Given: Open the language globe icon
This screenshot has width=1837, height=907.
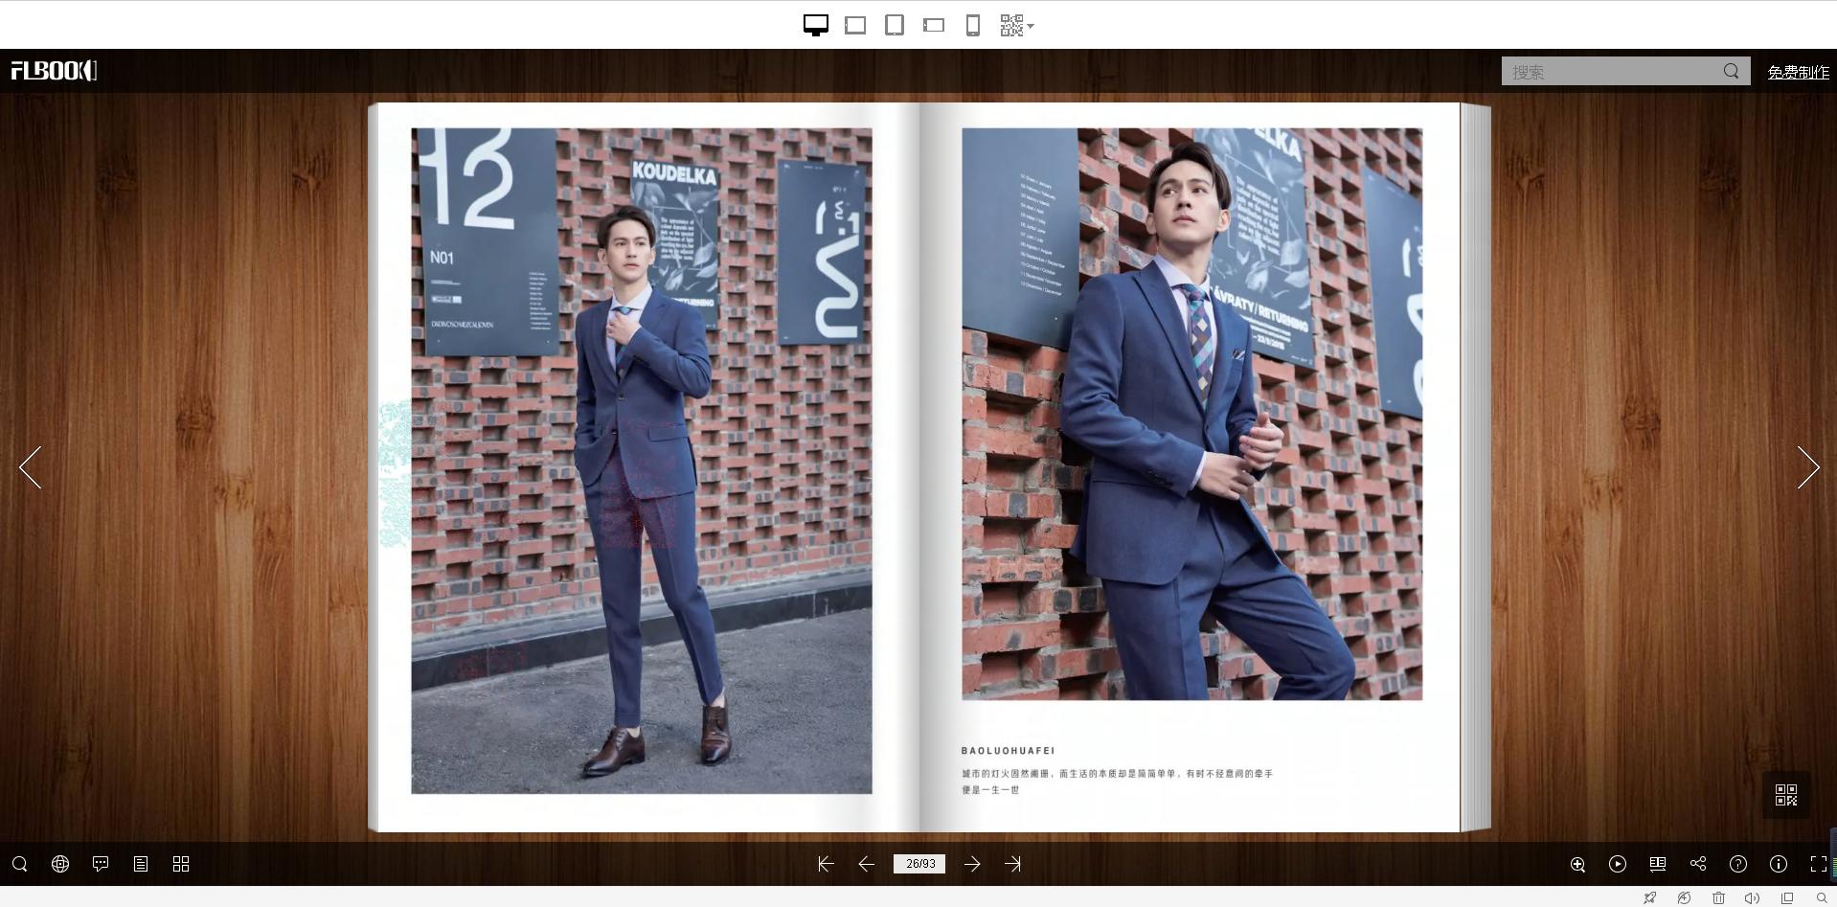Looking at the screenshot, I should pos(60,864).
